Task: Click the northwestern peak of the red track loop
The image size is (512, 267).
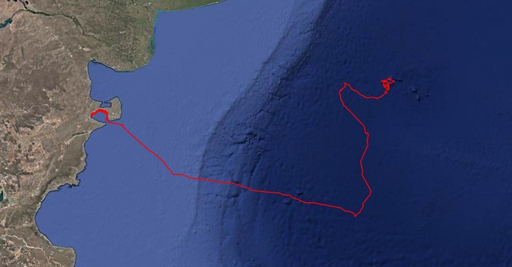Action: coord(345,84)
